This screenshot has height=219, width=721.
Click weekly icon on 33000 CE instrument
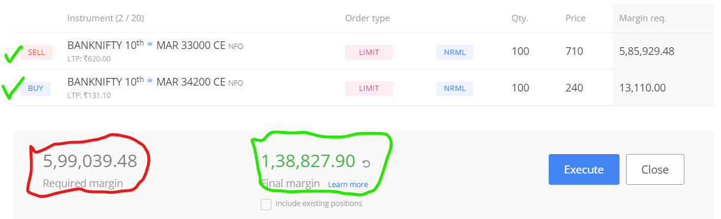pyautogui.click(x=149, y=44)
